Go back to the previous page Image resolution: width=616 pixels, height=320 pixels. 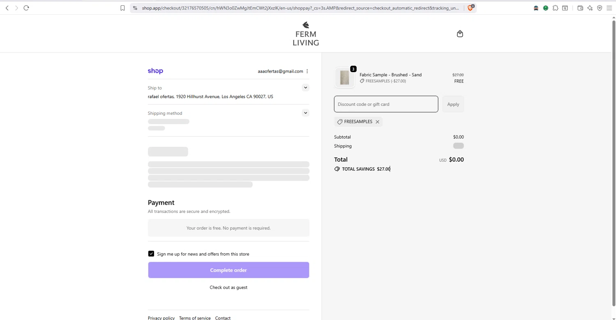tap(7, 8)
